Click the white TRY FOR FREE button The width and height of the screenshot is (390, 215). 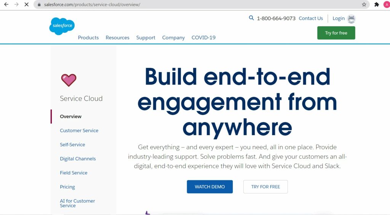click(x=265, y=187)
